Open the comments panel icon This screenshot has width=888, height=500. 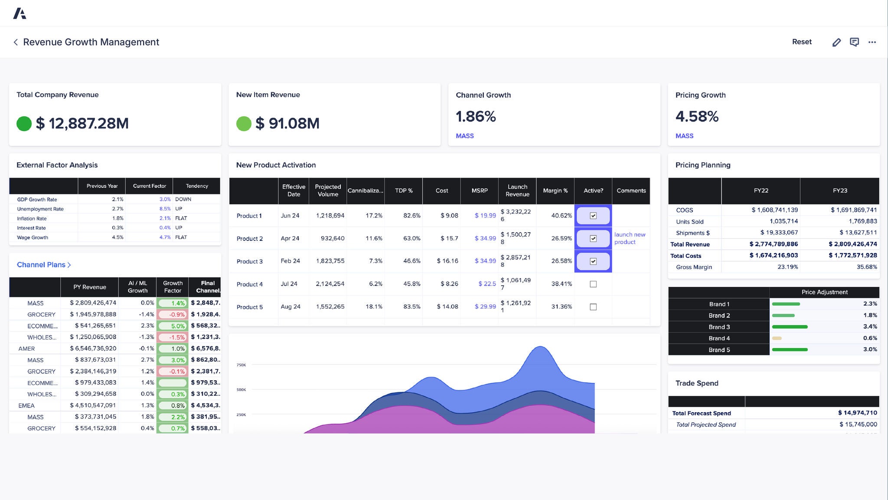pyautogui.click(x=854, y=42)
